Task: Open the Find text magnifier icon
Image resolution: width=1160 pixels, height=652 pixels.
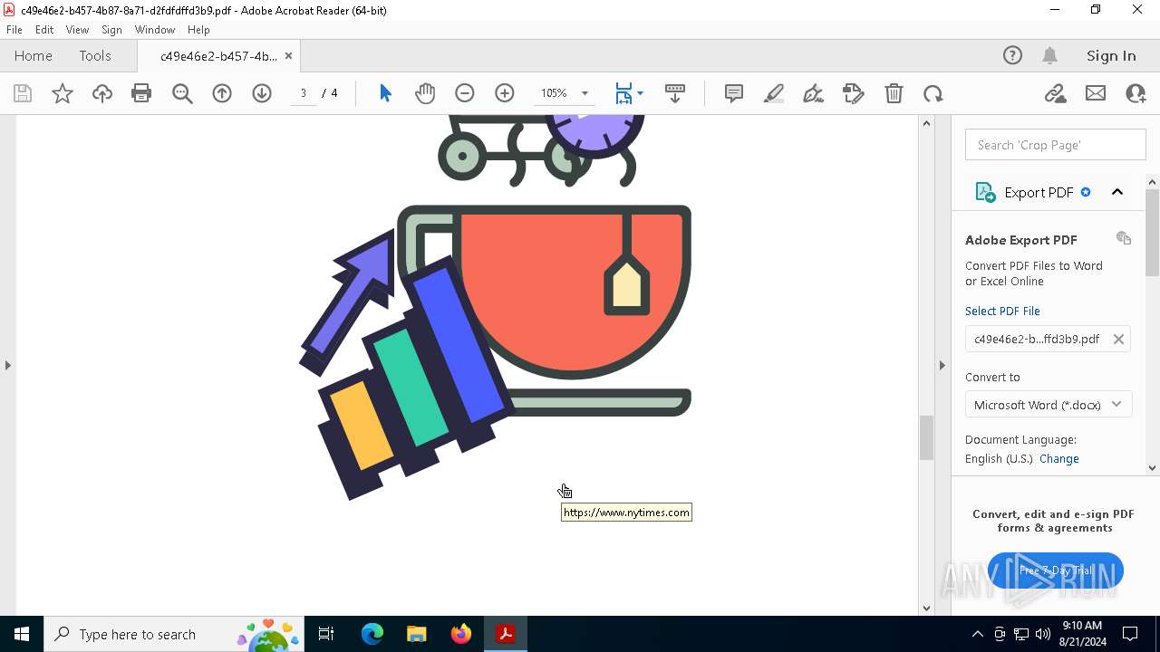Action: pos(182,93)
